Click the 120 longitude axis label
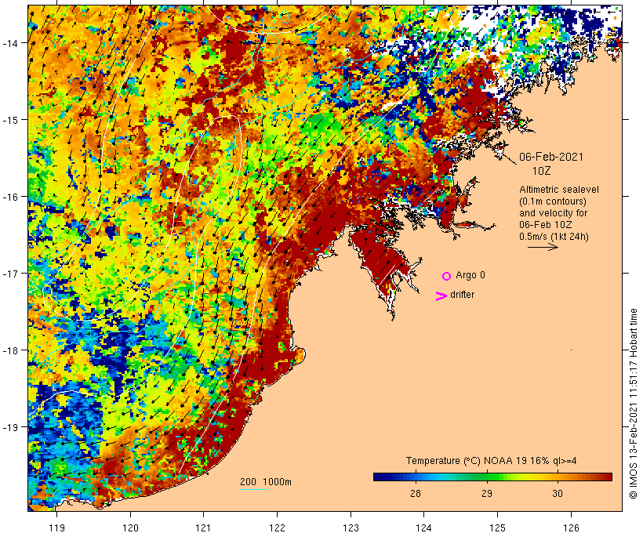Screen dimensions: 643x533 pyautogui.click(x=130, y=528)
